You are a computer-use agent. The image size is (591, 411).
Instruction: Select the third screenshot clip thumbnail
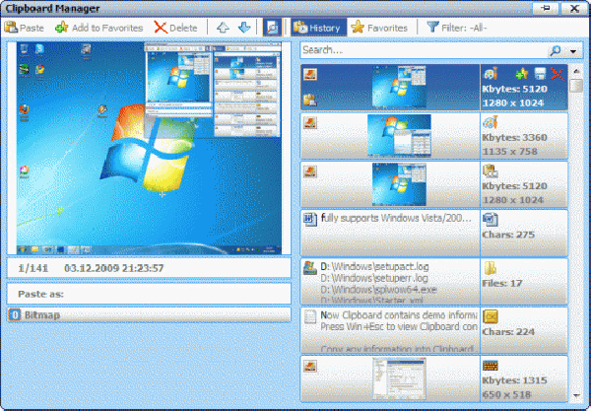(399, 184)
